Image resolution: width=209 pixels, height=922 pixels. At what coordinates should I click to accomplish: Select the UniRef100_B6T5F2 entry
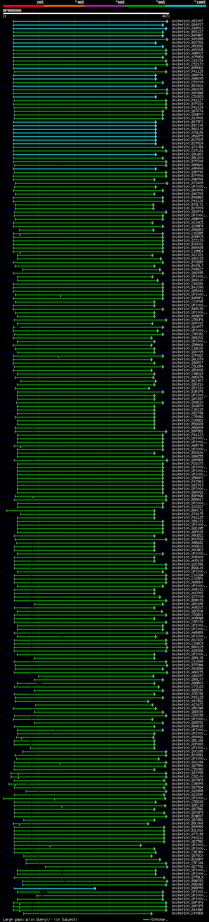click(187, 122)
